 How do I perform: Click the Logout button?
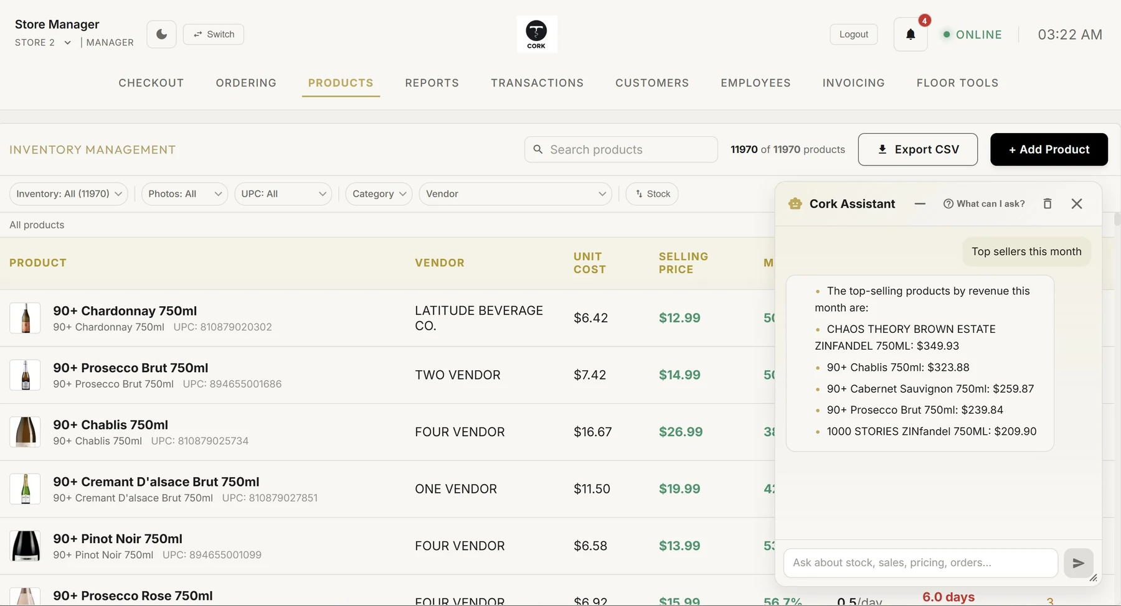(853, 34)
